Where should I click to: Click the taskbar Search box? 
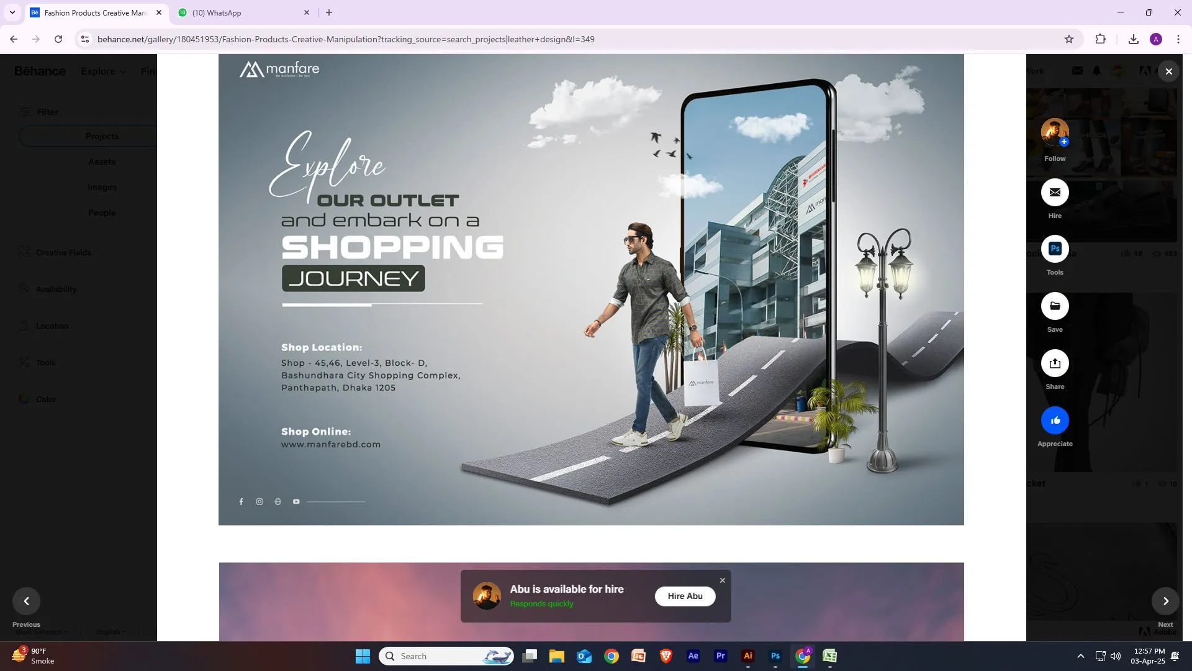[x=446, y=656]
